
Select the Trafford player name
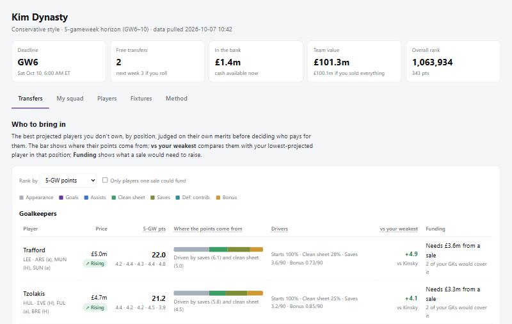coord(34,250)
